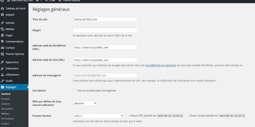Open Écriture settings submenu
Image resolution: width=255 pixels, height=127 pixels.
pos(6,99)
